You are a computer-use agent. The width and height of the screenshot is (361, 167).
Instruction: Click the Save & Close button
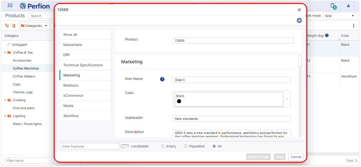pos(258,157)
